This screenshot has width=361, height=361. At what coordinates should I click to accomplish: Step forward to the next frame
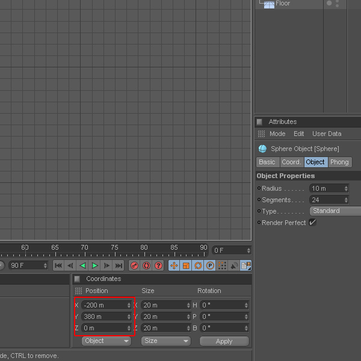(x=106, y=265)
